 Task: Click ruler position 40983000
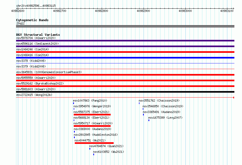pos(185,11)
